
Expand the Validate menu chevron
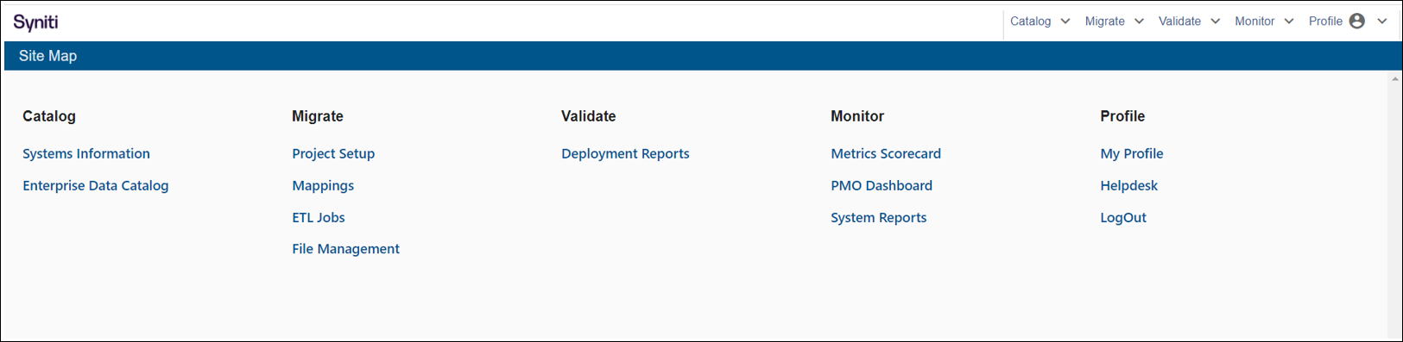click(1215, 22)
